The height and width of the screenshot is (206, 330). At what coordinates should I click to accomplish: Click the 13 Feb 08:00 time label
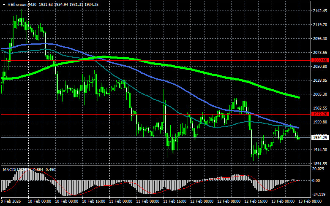point(312,201)
